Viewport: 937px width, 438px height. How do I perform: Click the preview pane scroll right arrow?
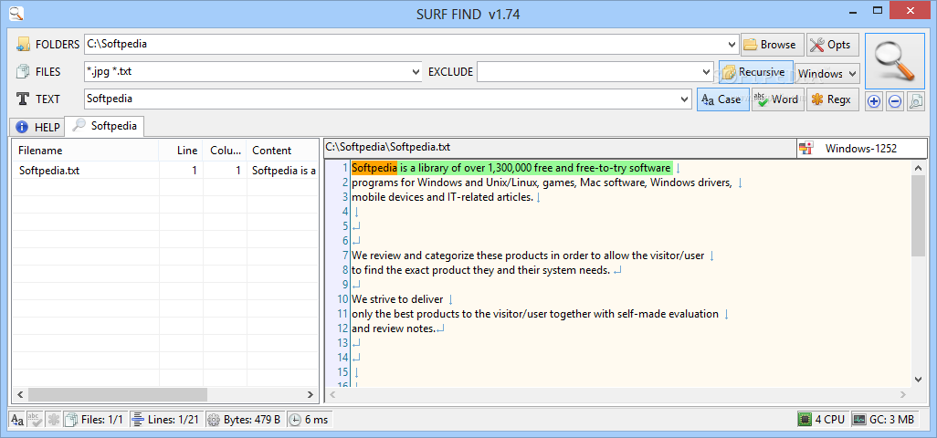(904, 394)
